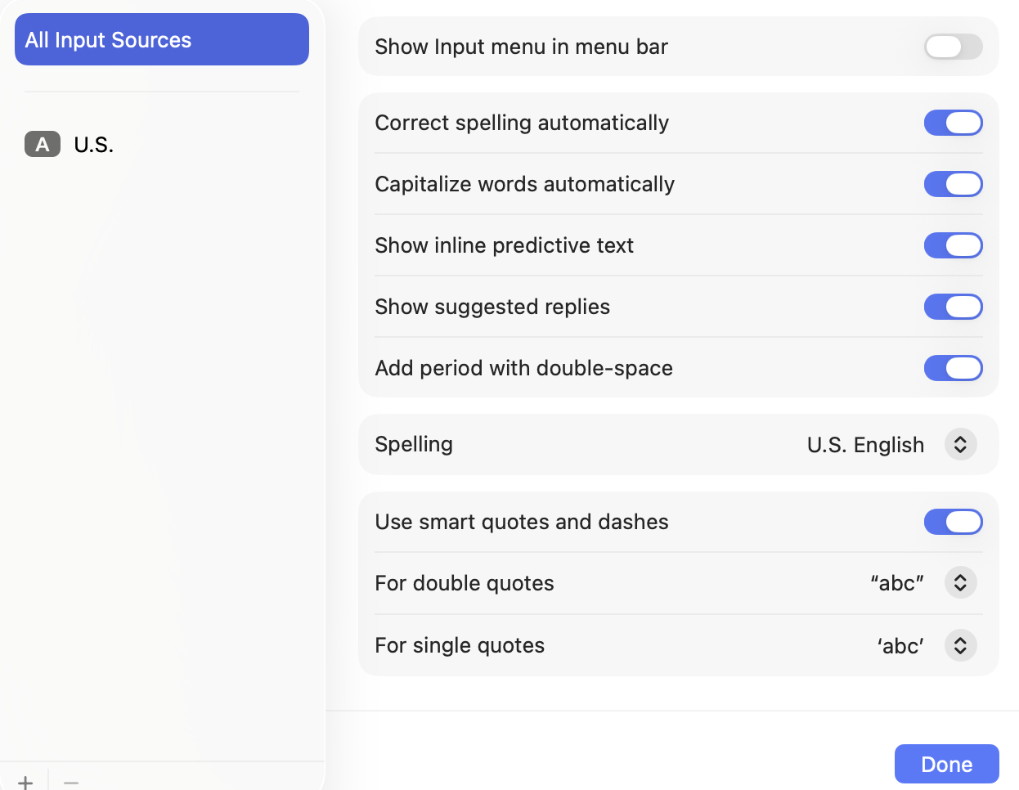The height and width of the screenshot is (790, 1019).
Task: Click the Spelling row label
Action: [x=414, y=444]
